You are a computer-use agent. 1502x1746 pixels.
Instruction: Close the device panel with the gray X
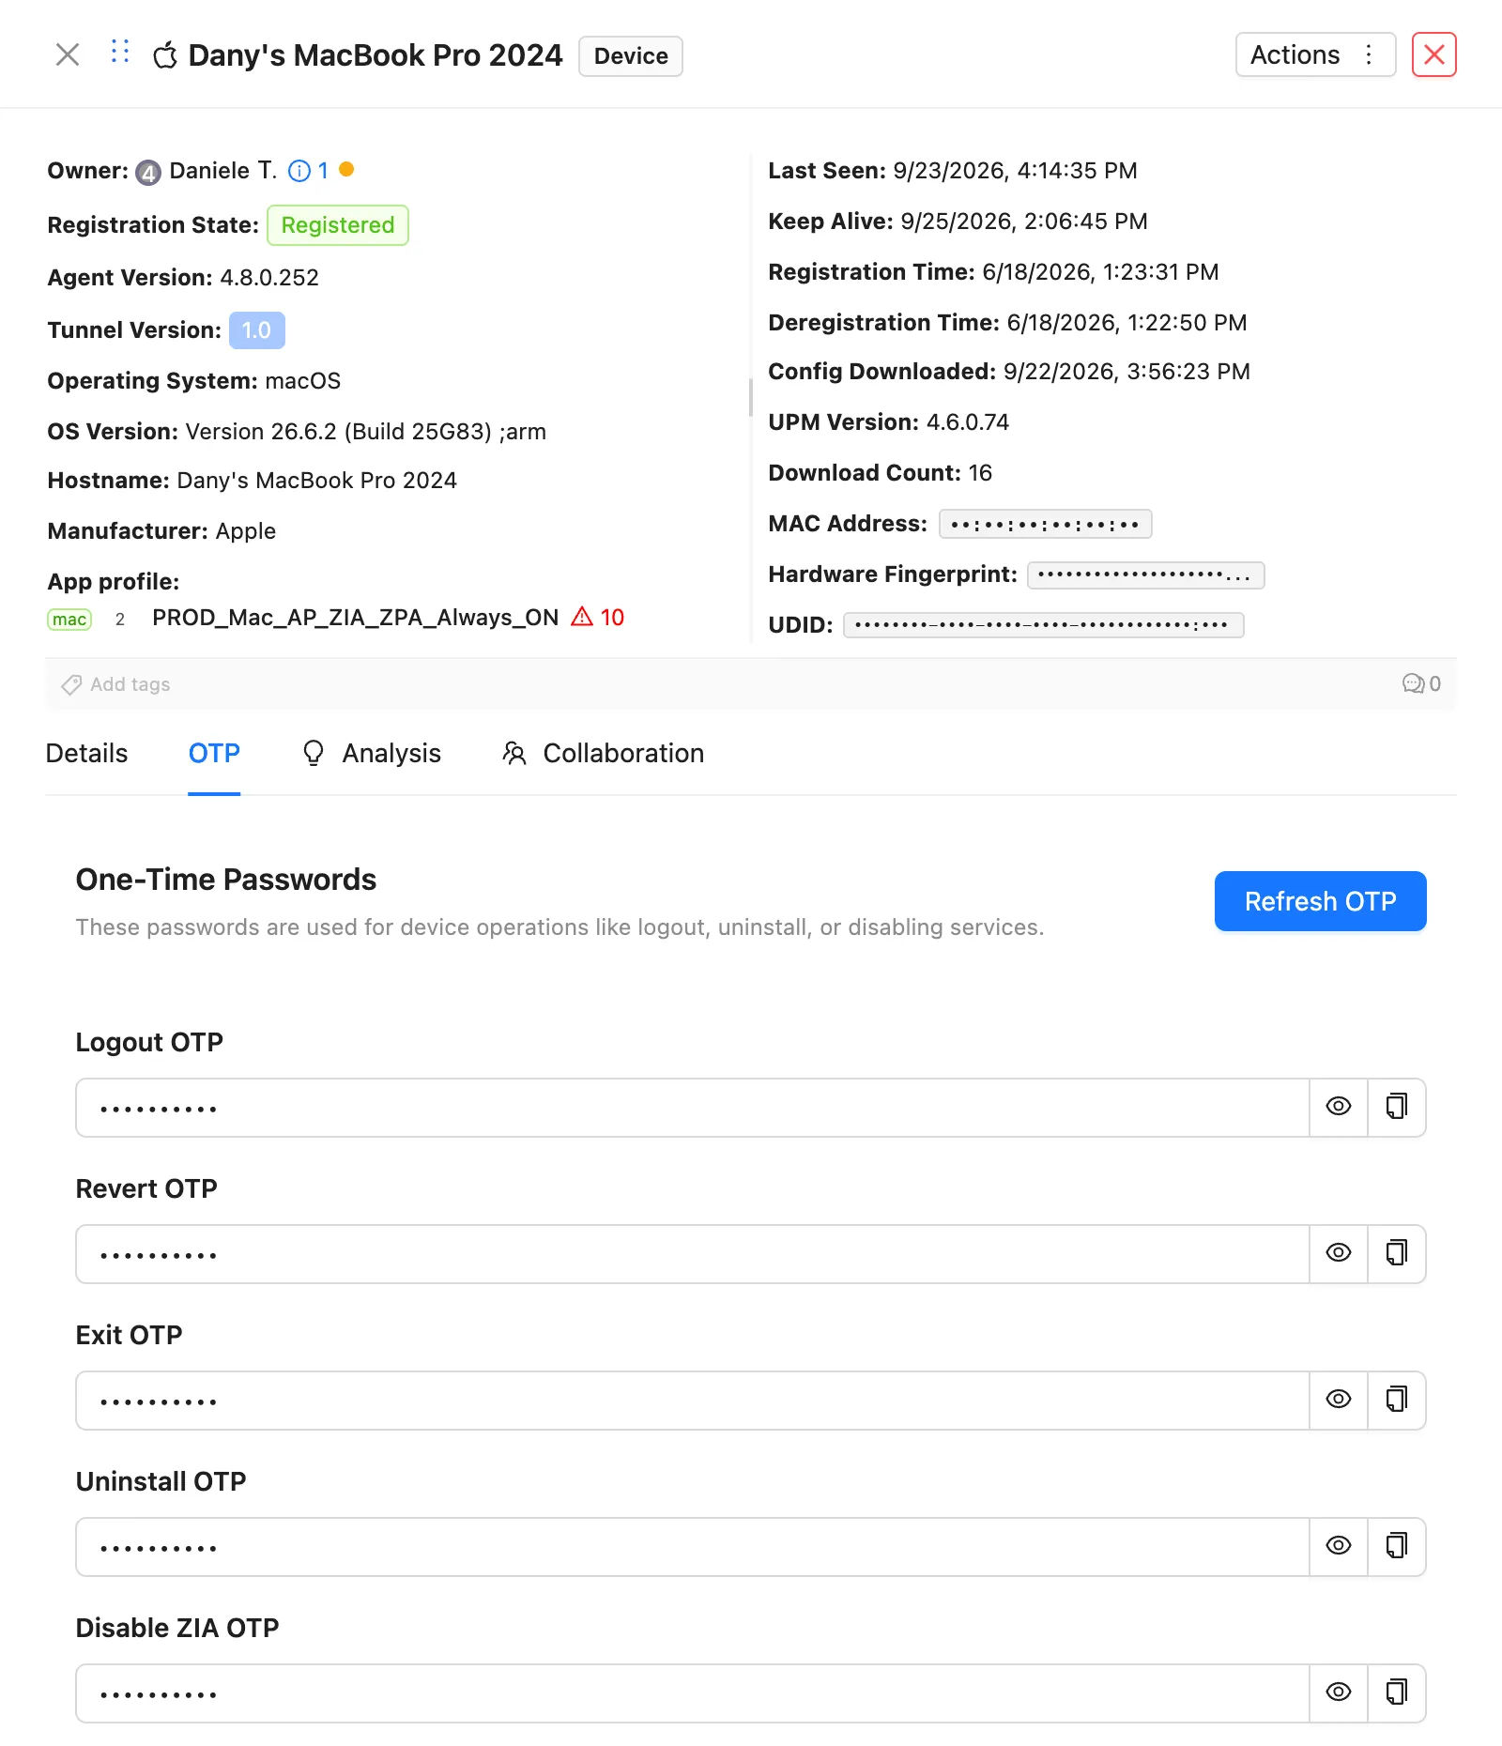coord(68,54)
